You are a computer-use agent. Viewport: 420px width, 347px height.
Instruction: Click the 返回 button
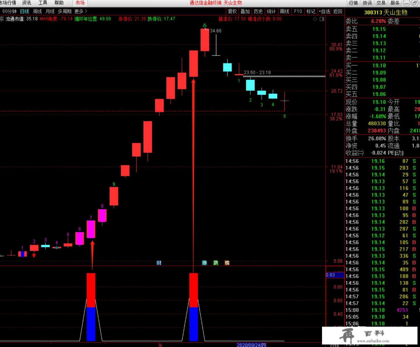[x=338, y=11]
